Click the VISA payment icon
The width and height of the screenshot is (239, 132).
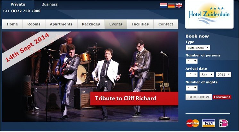point(209,123)
